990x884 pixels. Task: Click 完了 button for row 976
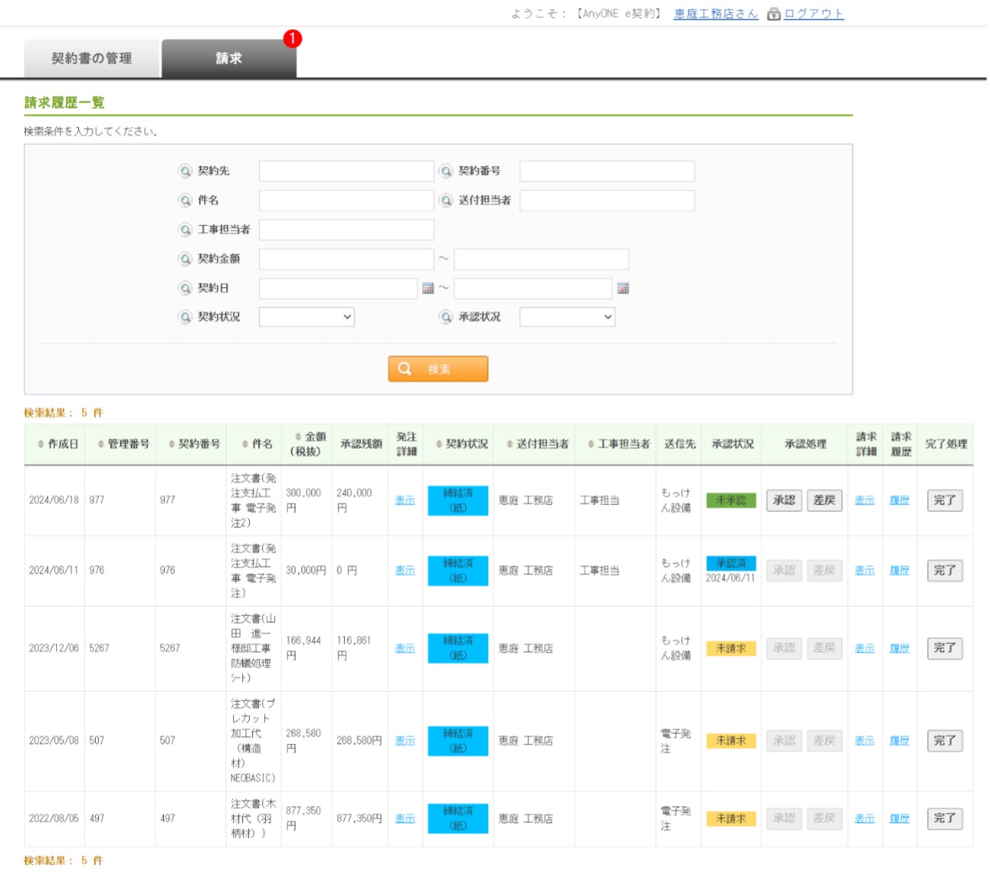coord(945,570)
